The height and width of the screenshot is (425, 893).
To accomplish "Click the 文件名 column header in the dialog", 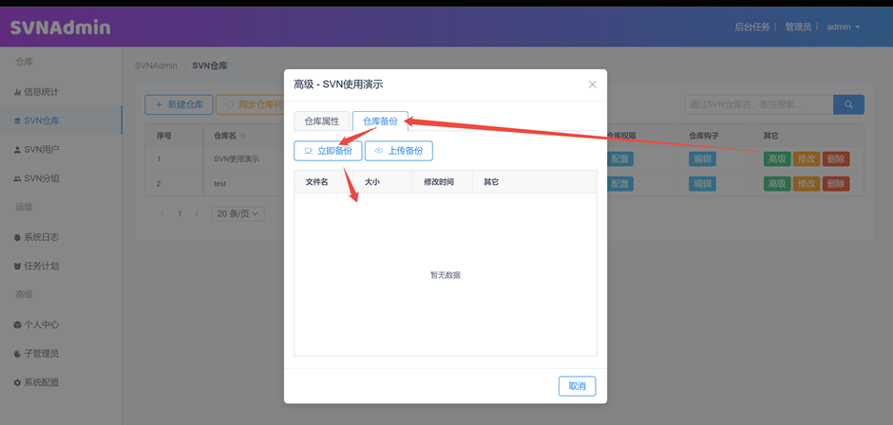I will coord(316,182).
